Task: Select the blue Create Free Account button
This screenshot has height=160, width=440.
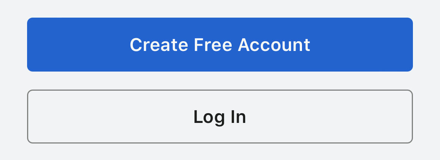Action: tap(220, 45)
